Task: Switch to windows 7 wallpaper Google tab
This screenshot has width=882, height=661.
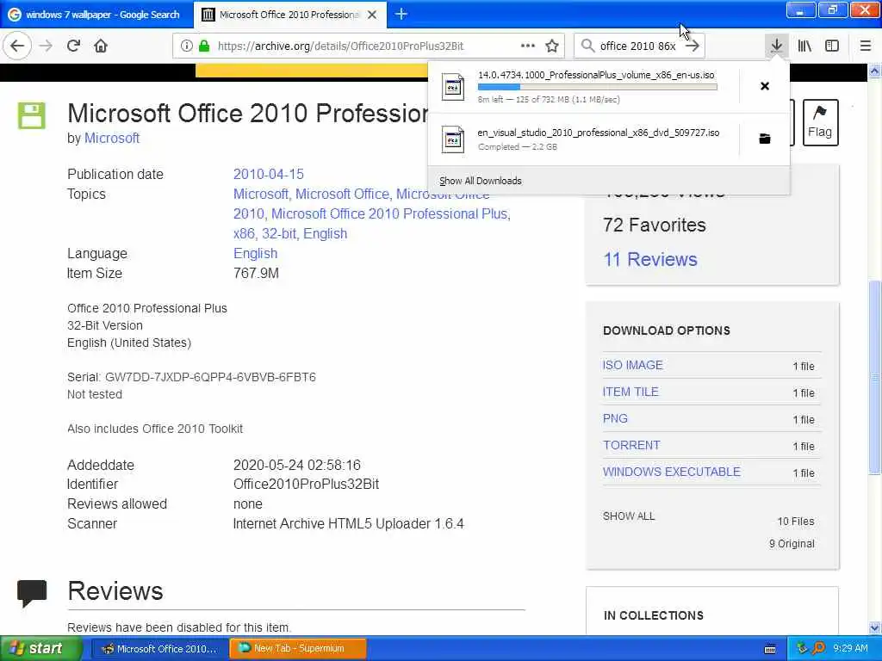Action: (x=96, y=15)
